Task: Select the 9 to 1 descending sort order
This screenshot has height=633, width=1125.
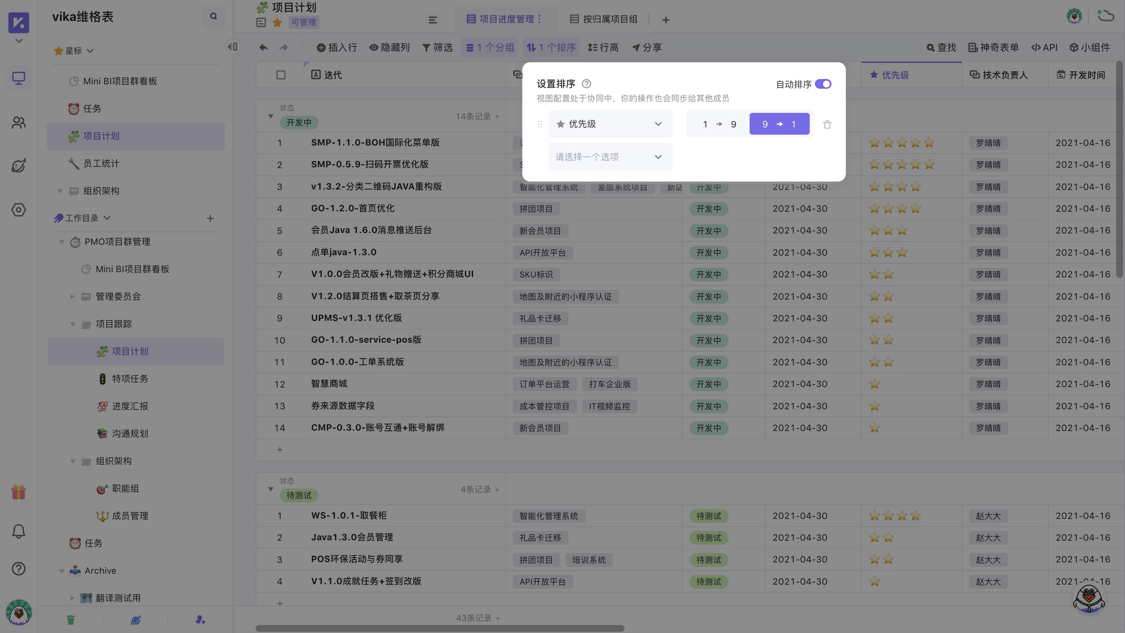Action: pos(779,123)
